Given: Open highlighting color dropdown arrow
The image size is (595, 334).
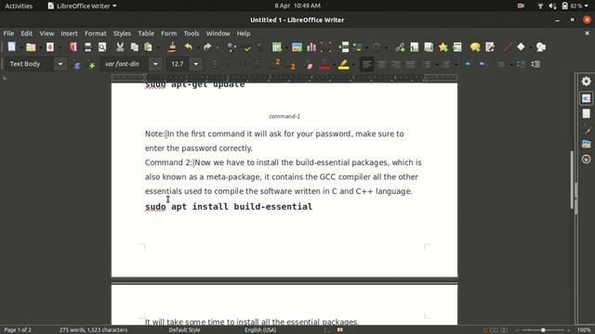Looking at the screenshot, I should 353,65.
